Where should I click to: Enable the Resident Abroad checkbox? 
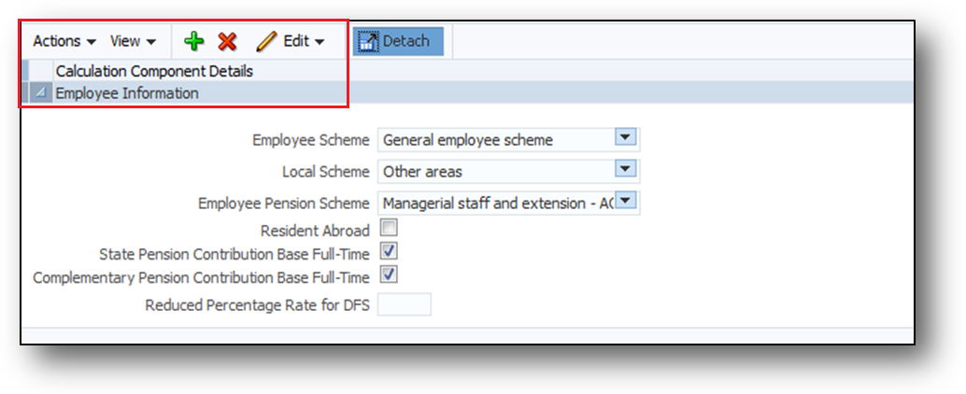point(388,229)
